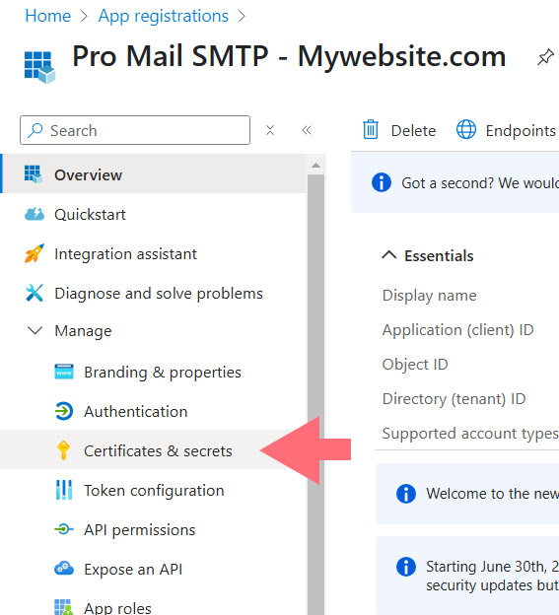
Task: Click the Token configuration bars icon
Action: click(x=64, y=490)
